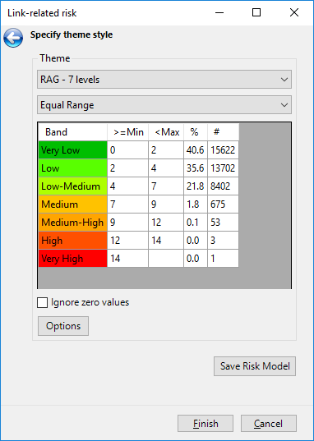
Task: Click count 675 cell
Action: pos(224,204)
